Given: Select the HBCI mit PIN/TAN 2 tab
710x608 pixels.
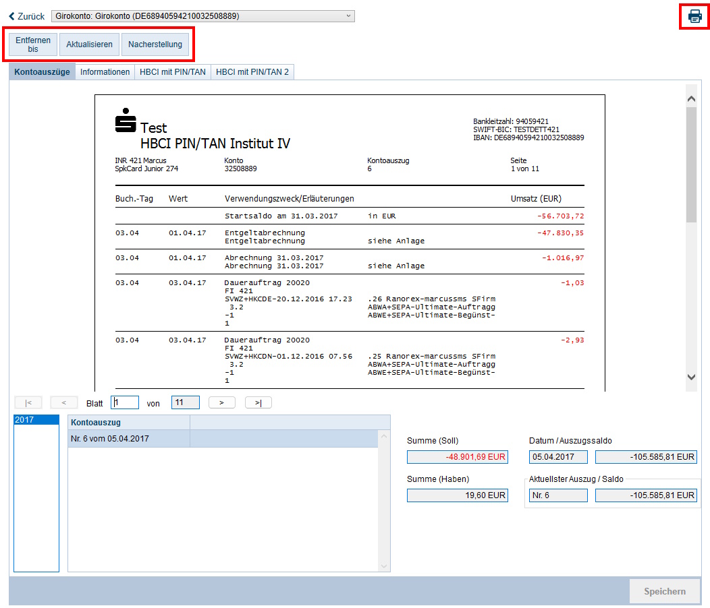Looking at the screenshot, I should coord(252,72).
